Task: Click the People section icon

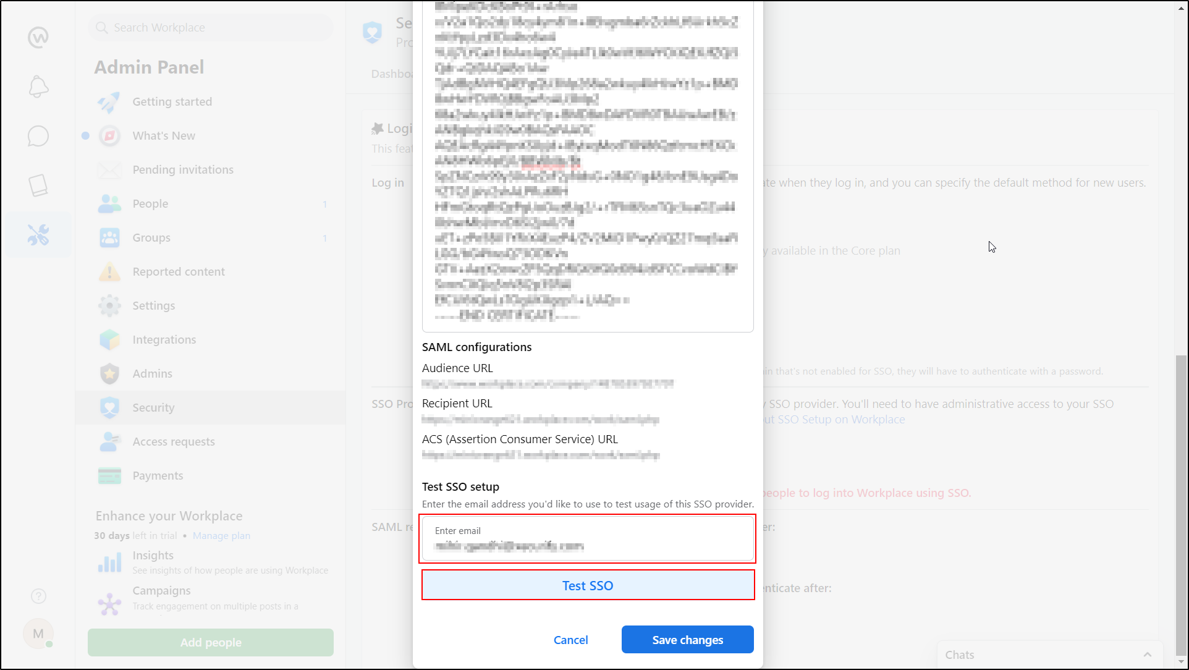Action: [109, 203]
